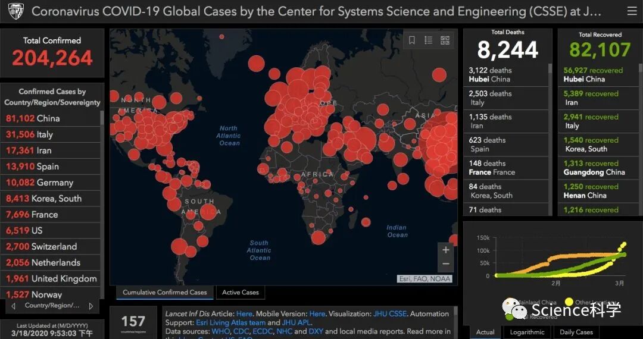This screenshot has width=643, height=339.
Task: Click 1,313 recovered Guangdong China entry
Action: pyautogui.click(x=598, y=168)
